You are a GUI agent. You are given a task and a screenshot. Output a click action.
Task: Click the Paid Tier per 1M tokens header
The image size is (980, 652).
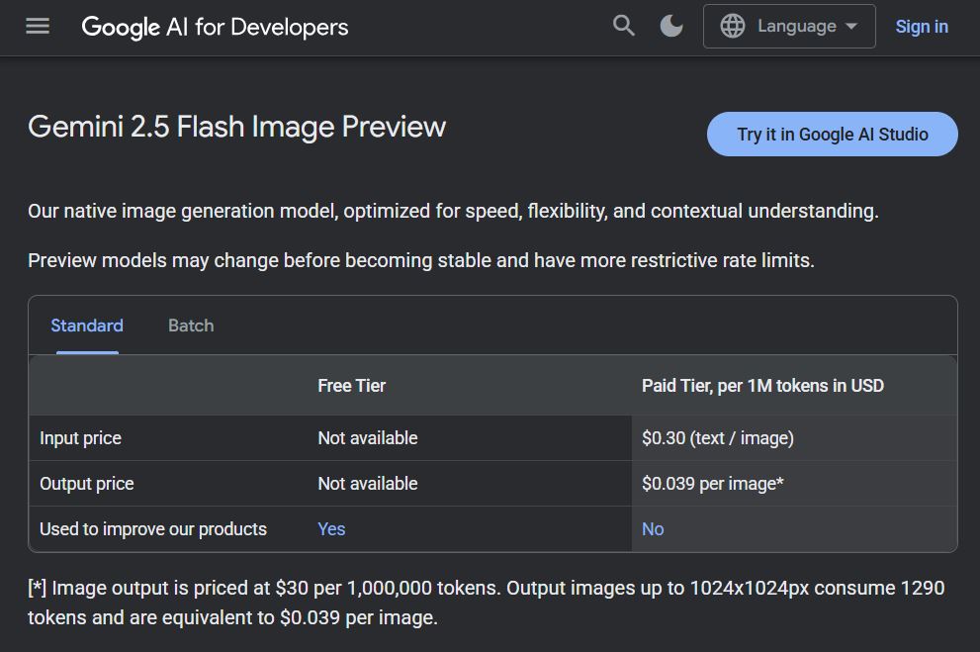(762, 386)
